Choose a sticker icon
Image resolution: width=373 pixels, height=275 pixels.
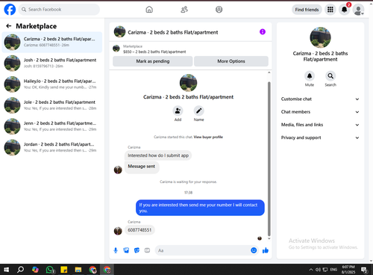tap(137, 250)
